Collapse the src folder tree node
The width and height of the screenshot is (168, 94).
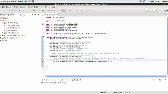click(x=1, y=20)
